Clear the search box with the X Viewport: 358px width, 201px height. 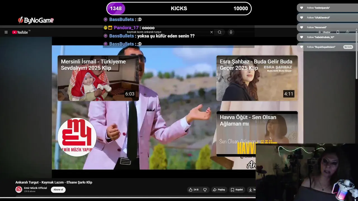tap(211, 32)
